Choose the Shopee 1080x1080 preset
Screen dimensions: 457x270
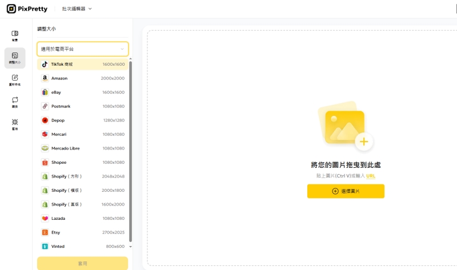point(83,162)
